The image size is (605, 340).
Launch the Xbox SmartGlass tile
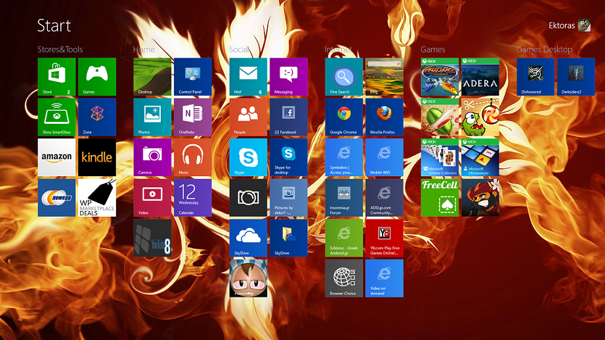coord(56,117)
